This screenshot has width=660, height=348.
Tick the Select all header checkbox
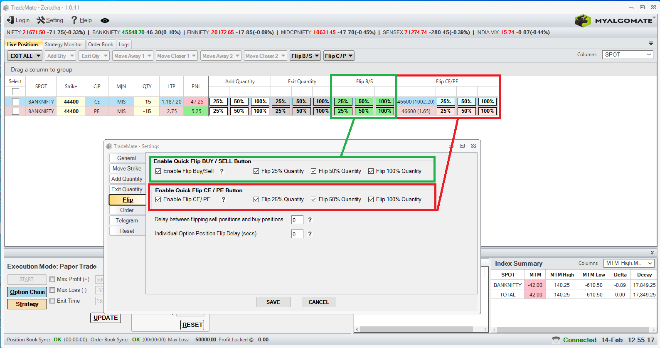[x=15, y=91]
